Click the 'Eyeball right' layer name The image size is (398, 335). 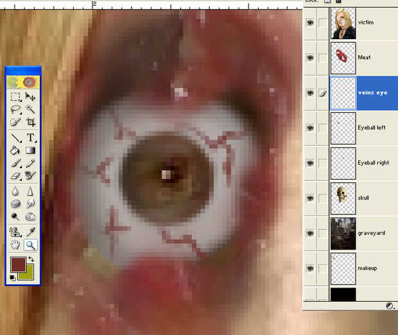[x=374, y=163]
